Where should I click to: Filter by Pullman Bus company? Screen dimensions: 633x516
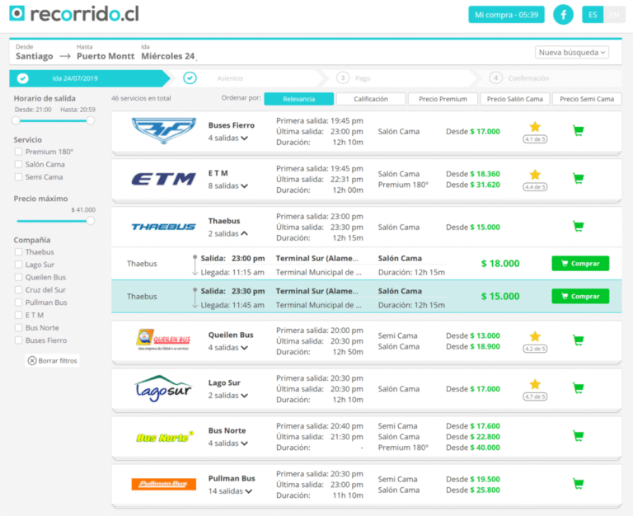pos(18,303)
